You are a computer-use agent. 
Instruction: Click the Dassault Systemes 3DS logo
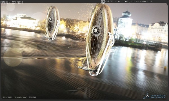pos(146,96)
